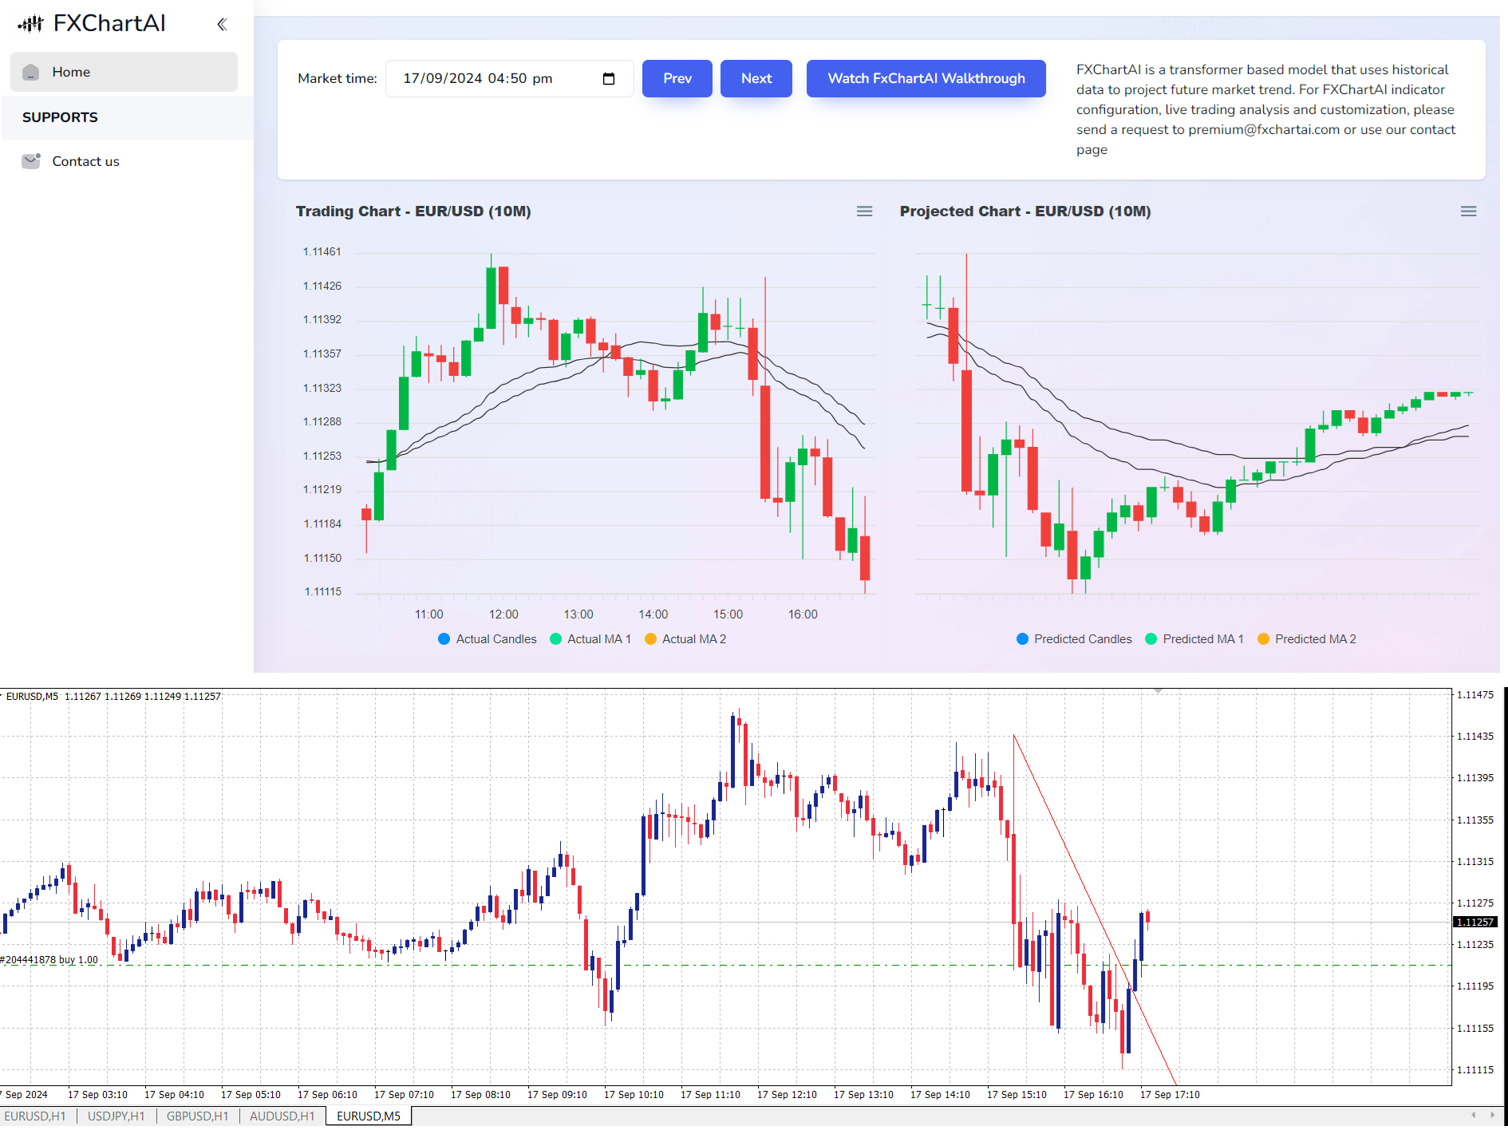Click the EURUSD,M5 chart header quote
This screenshot has width=1508, height=1130.
[x=113, y=696]
